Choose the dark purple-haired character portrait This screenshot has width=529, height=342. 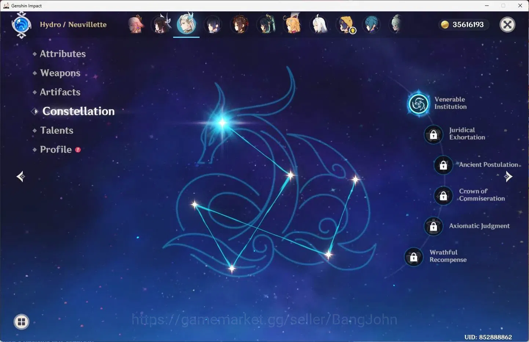coord(213,25)
